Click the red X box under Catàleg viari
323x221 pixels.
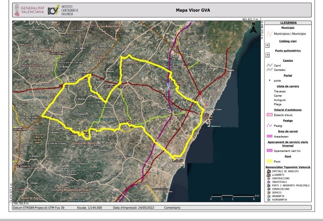tap(267, 45)
